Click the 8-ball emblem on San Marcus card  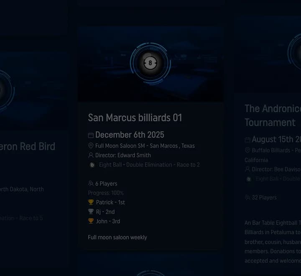[x=150, y=63]
